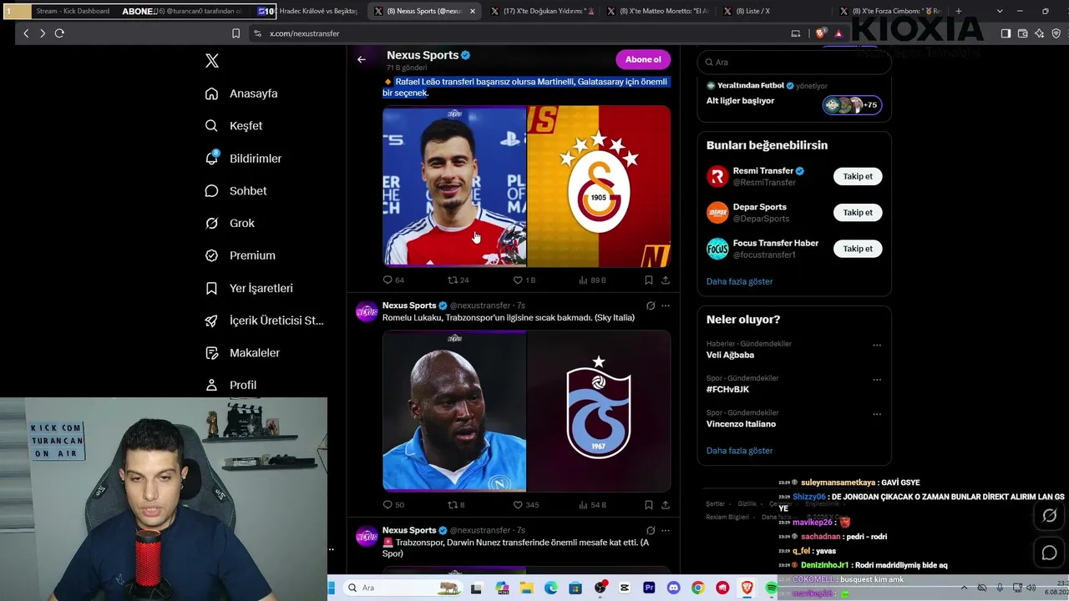Go to Keşfet in the sidebar

point(234,126)
